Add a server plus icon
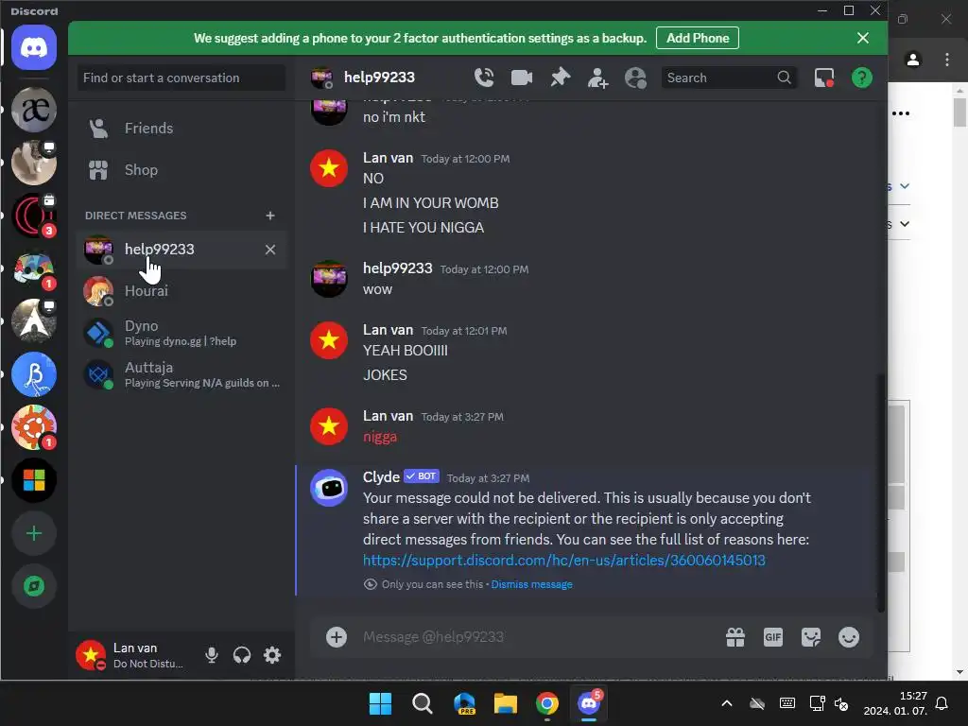968x726 pixels. 34,533
